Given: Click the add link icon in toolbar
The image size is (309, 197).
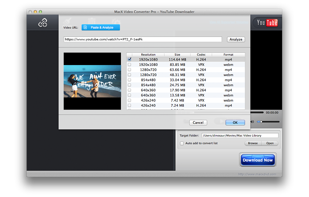Looking at the screenshot, I should pyautogui.click(x=43, y=23).
